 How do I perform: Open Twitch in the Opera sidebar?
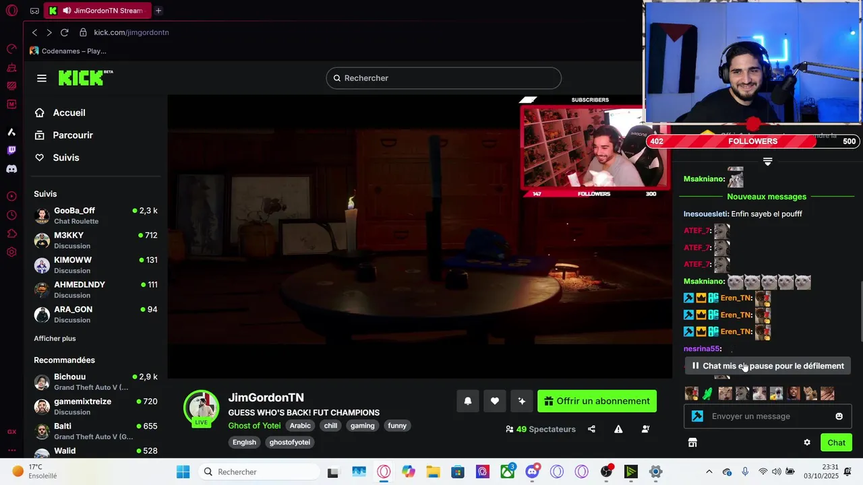11,150
